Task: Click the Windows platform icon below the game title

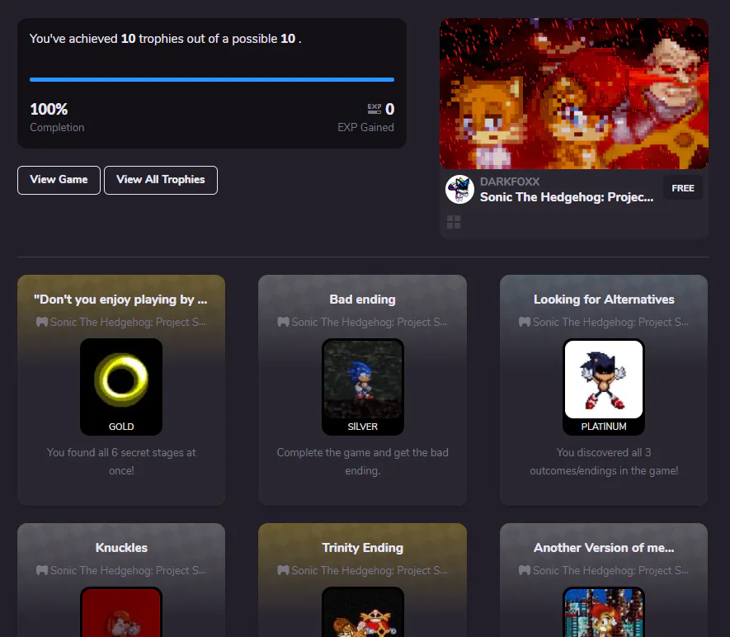Action: pos(454,222)
